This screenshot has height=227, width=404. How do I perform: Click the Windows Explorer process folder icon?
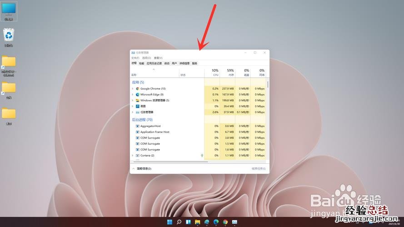137,100
